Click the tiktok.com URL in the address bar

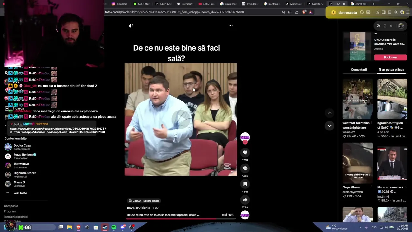(174, 12)
